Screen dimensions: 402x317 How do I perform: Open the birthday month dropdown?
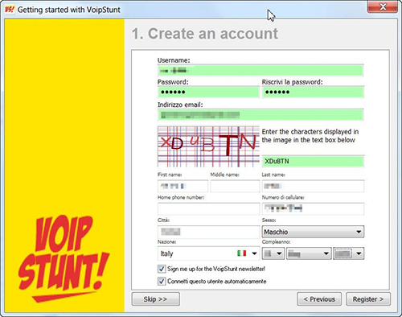tap(308, 253)
